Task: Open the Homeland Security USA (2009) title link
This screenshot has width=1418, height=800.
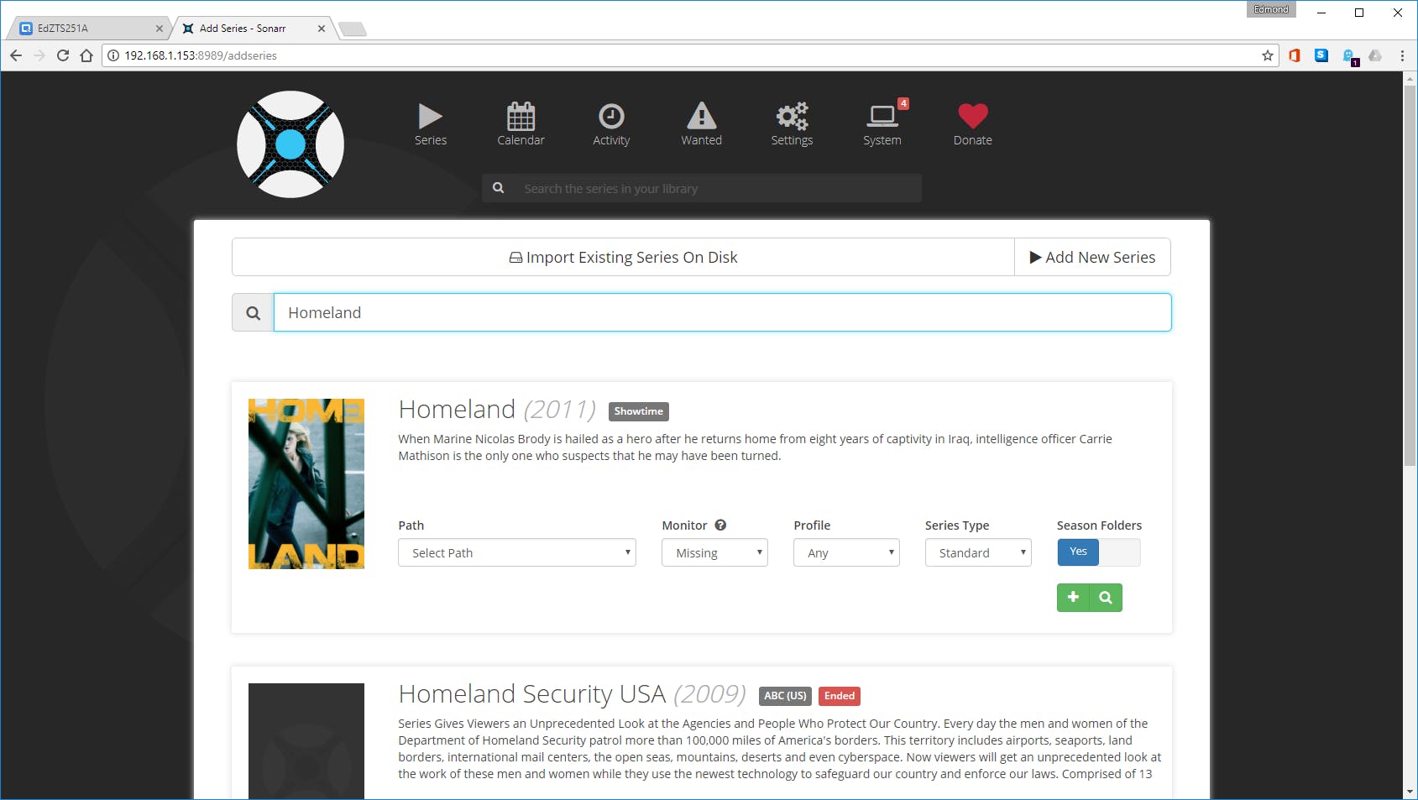Action: click(572, 694)
